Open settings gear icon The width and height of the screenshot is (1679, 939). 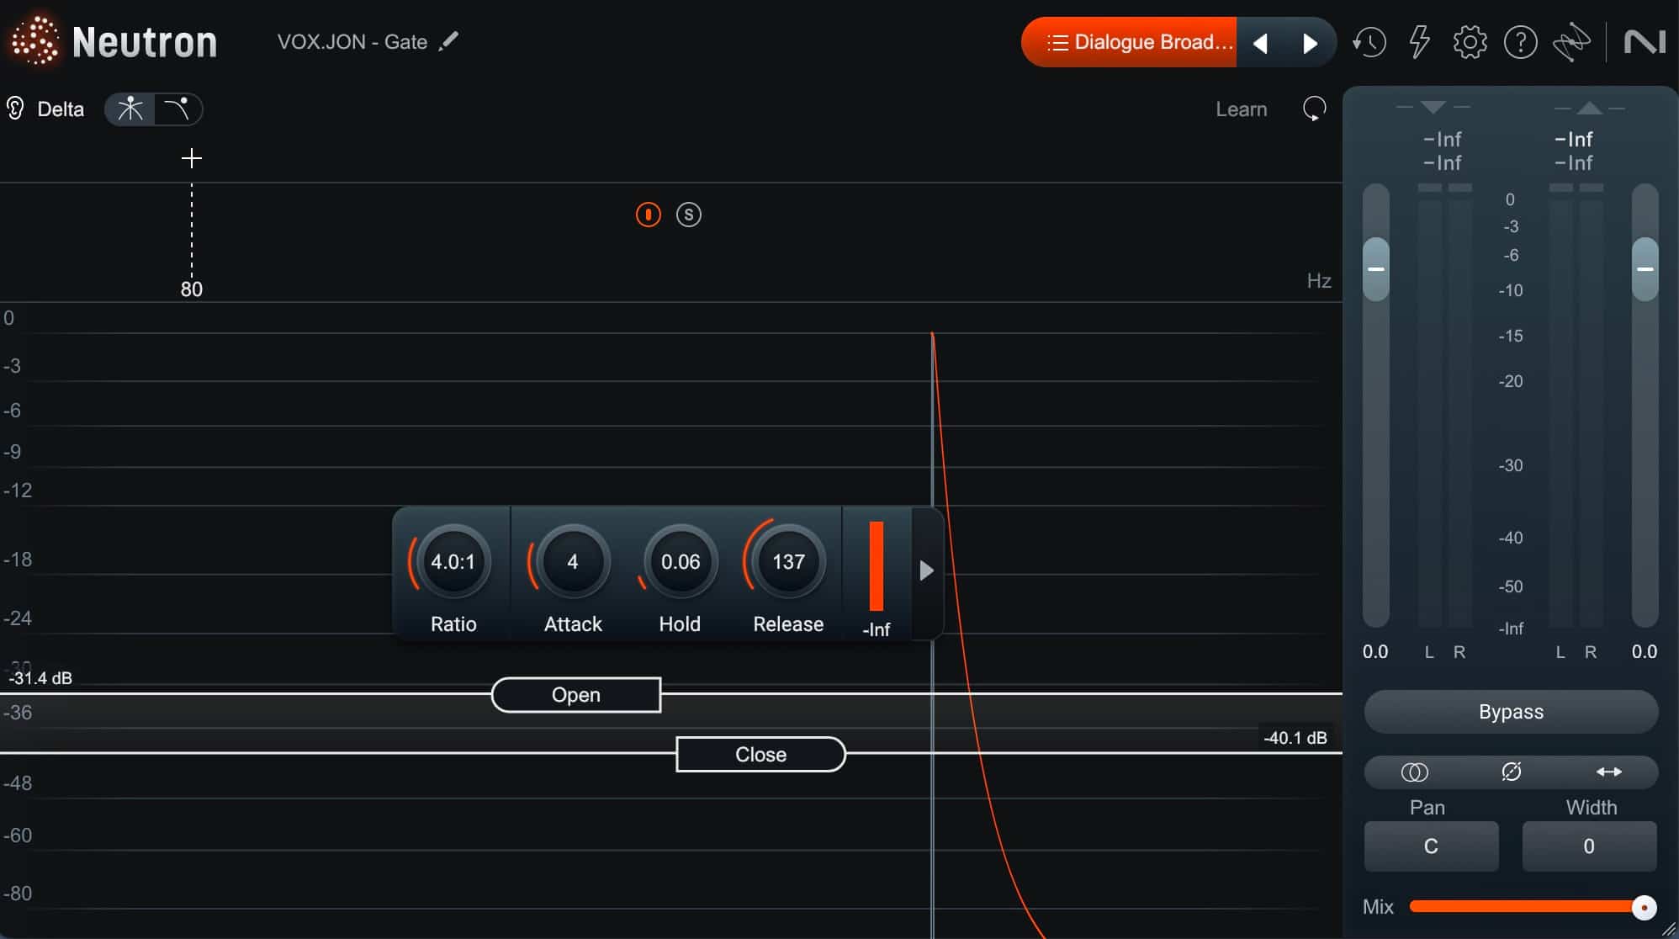1470,42
